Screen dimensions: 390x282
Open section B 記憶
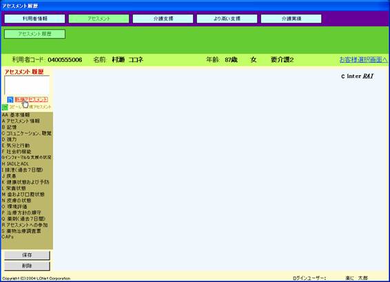click(9, 127)
